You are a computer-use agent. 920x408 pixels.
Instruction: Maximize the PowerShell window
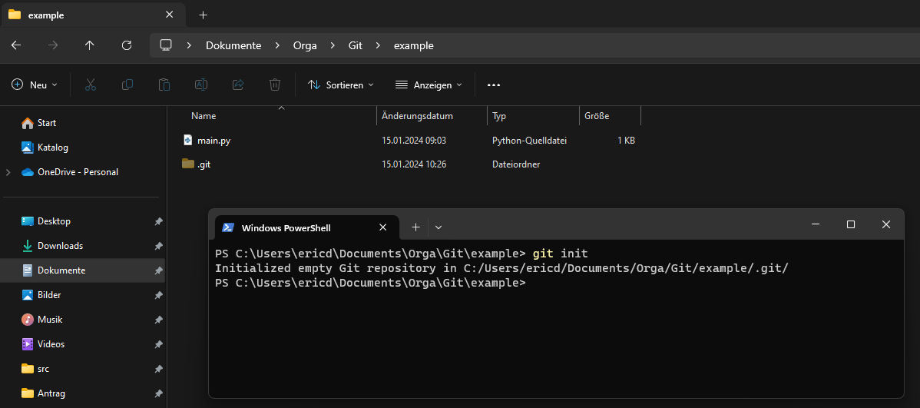pyautogui.click(x=851, y=224)
